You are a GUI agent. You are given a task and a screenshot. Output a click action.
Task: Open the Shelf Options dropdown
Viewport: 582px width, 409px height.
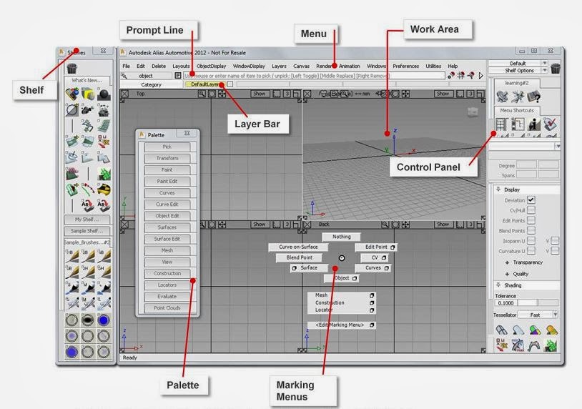[545, 70]
